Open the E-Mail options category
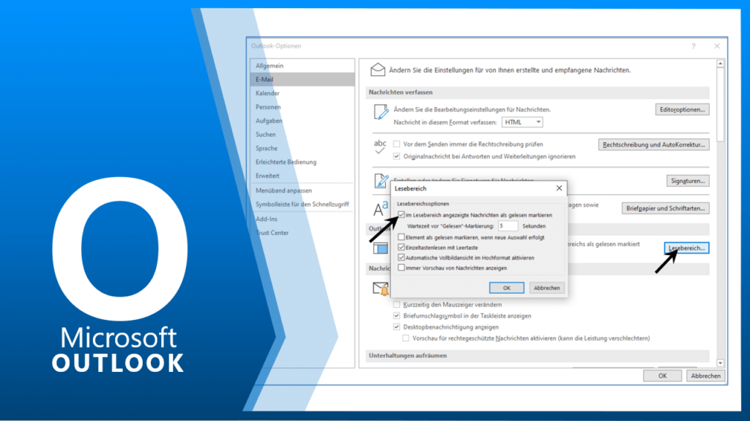Viewport: 750px width, 421px height. click(x=302, y=79)
